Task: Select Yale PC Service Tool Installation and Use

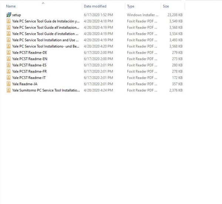Action: [x=45, y=40]
